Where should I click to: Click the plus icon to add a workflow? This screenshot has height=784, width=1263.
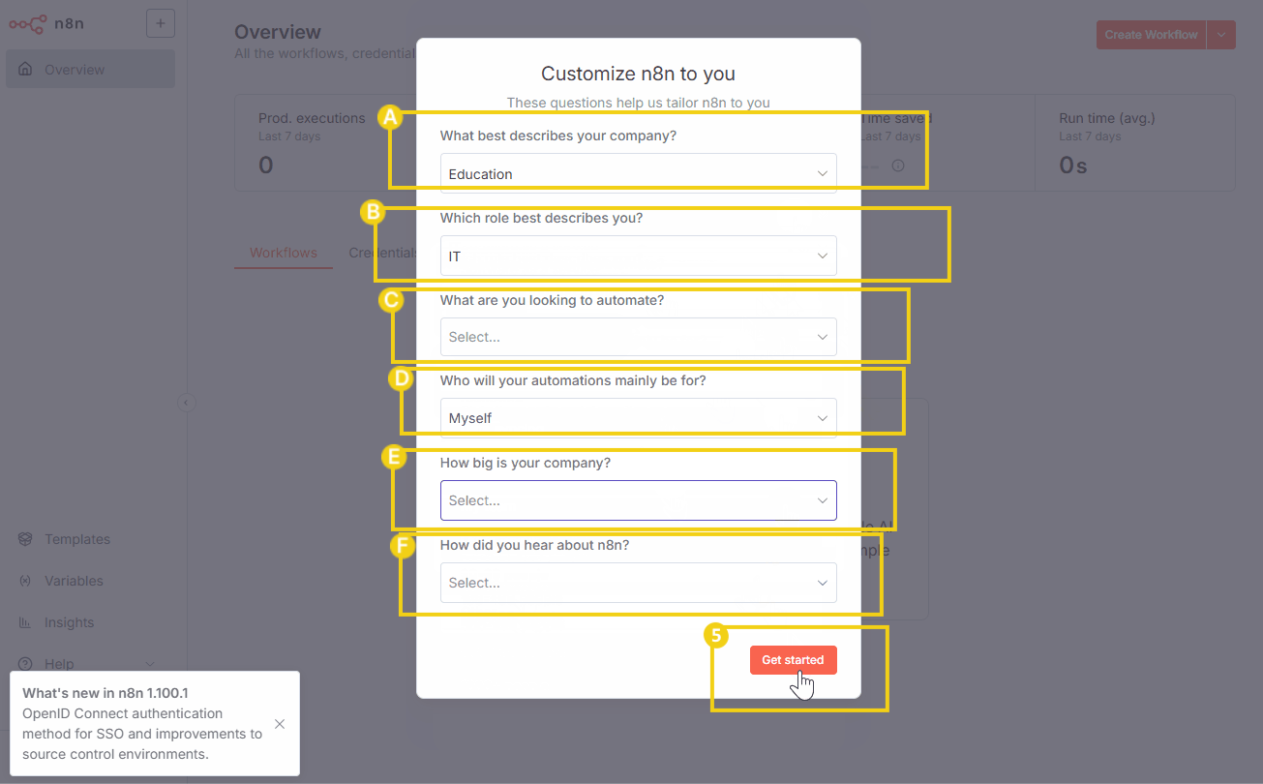pos(161,22)
